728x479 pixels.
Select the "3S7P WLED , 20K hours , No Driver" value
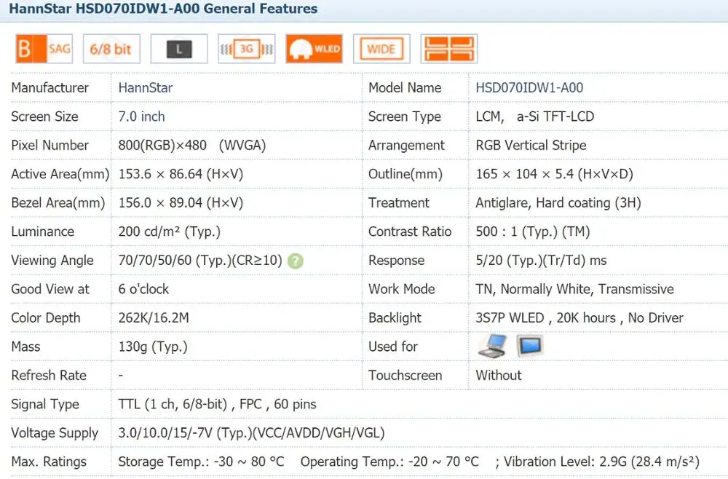pyautogui.click(x=579, y=318)
